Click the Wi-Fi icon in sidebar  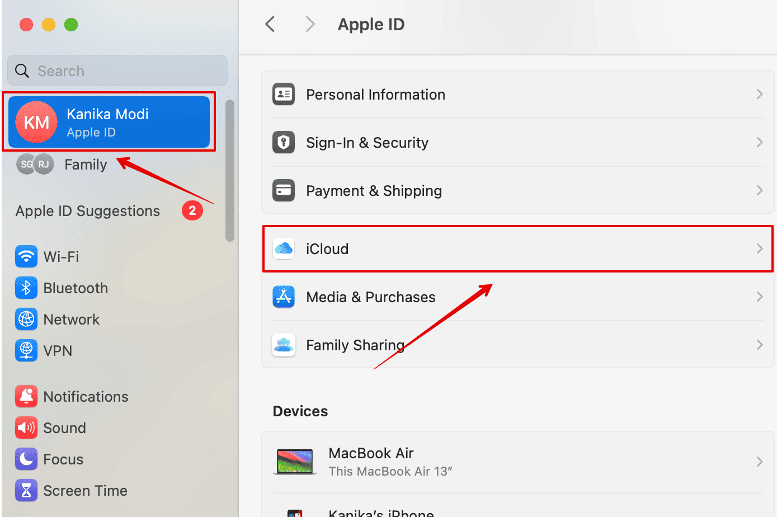[26, 257]
